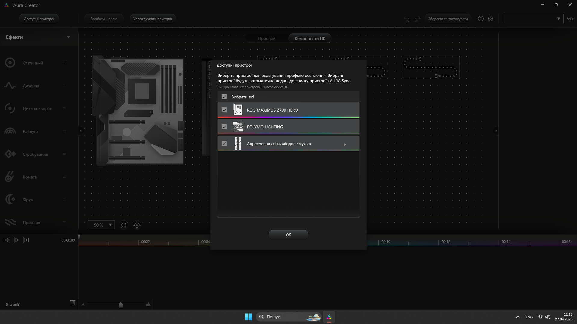Jump to the previous frame playback button
This screenshot has height=324, width=577.
point(7,240)
